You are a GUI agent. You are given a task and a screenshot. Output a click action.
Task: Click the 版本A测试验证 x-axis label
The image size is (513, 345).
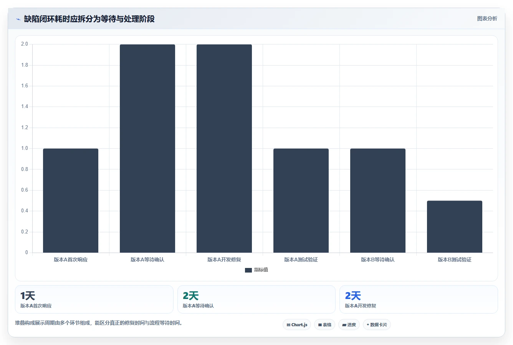point(301,260)
